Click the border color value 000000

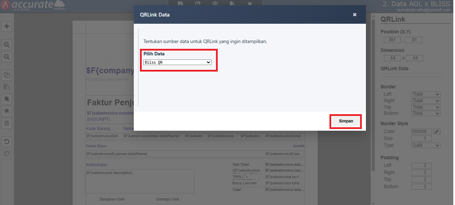(421, 132)
